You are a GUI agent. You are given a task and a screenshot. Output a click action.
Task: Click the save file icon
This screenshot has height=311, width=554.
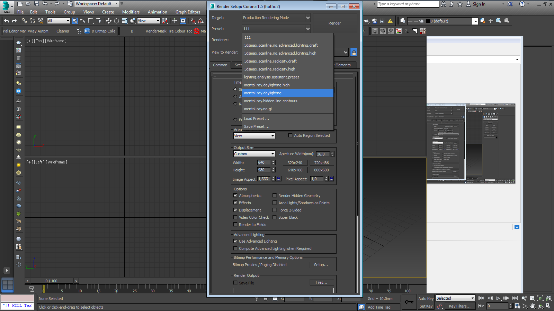click(x=36, y=4)
